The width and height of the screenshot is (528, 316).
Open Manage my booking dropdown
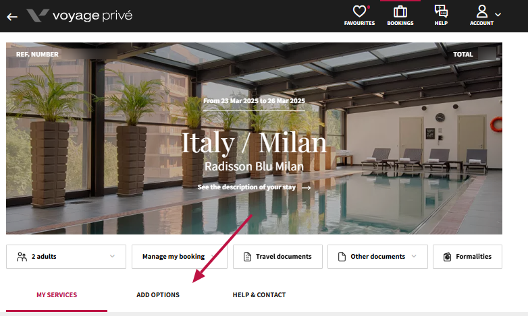(180, 257)
